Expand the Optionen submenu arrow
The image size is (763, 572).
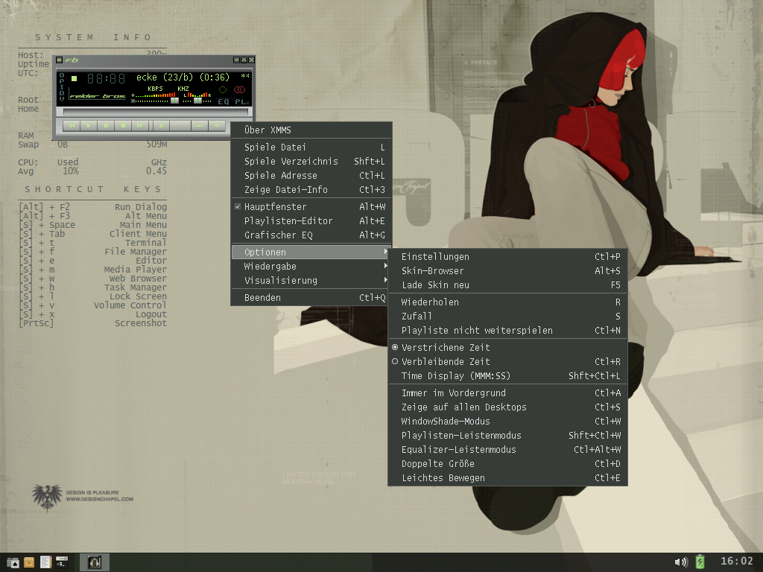385,252
